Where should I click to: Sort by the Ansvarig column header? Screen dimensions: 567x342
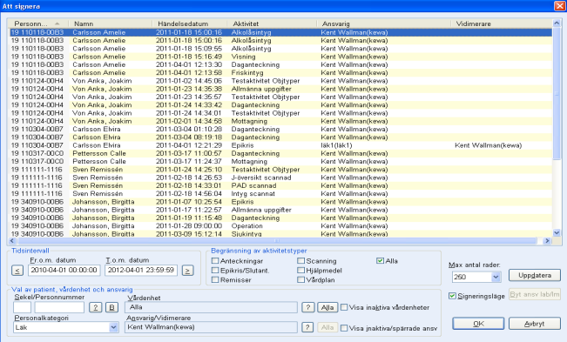pos(384,23)
